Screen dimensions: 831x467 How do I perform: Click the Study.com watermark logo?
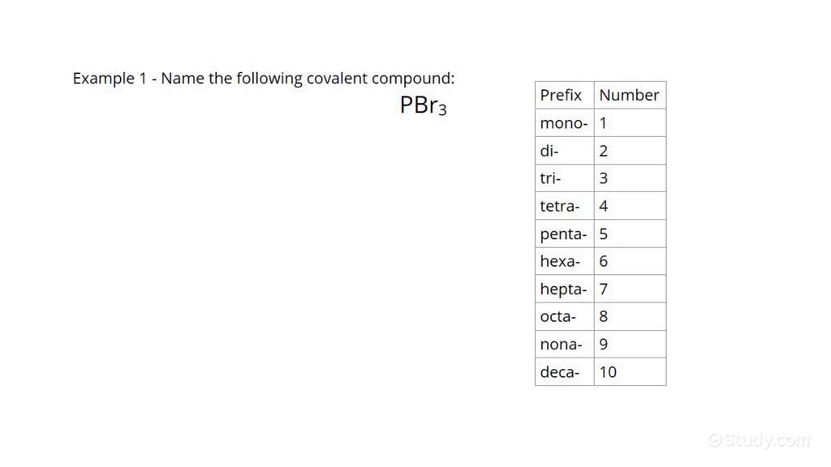(760, 439)
